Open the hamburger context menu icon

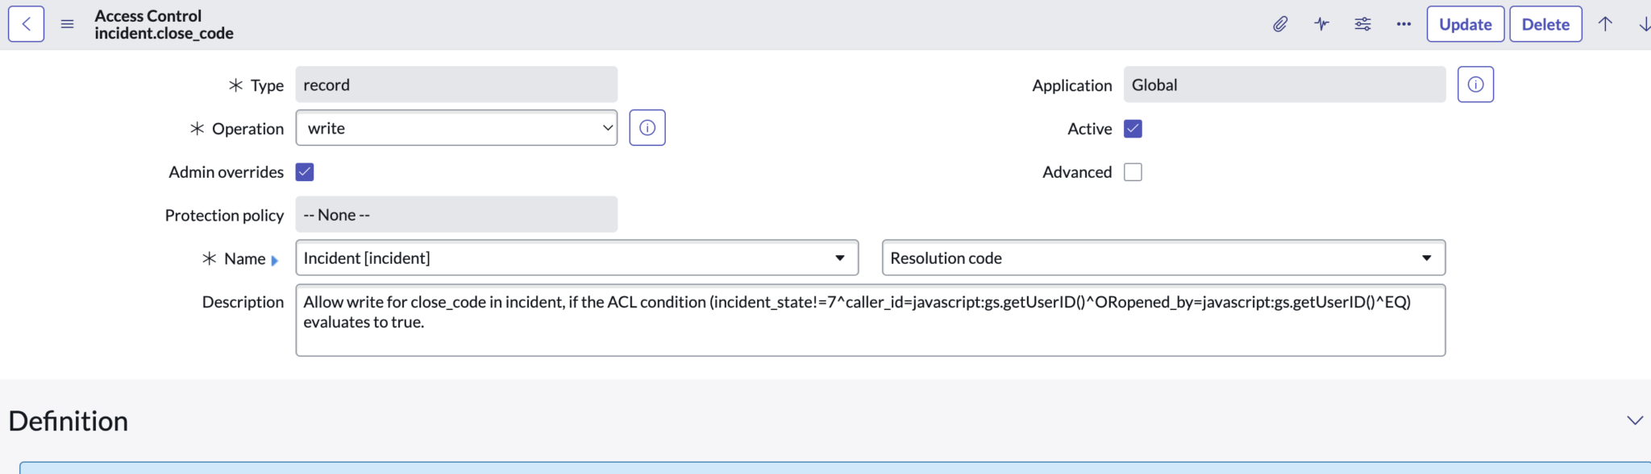point(68,24)
